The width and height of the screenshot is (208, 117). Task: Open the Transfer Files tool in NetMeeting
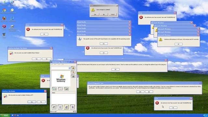[72, 107]
